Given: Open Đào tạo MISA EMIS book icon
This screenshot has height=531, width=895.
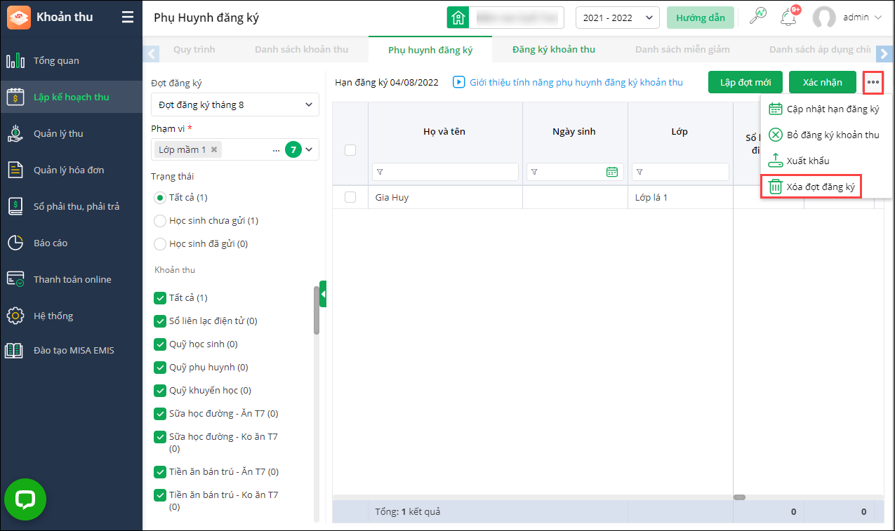Looking at the screenshot, I should [15, 350].
